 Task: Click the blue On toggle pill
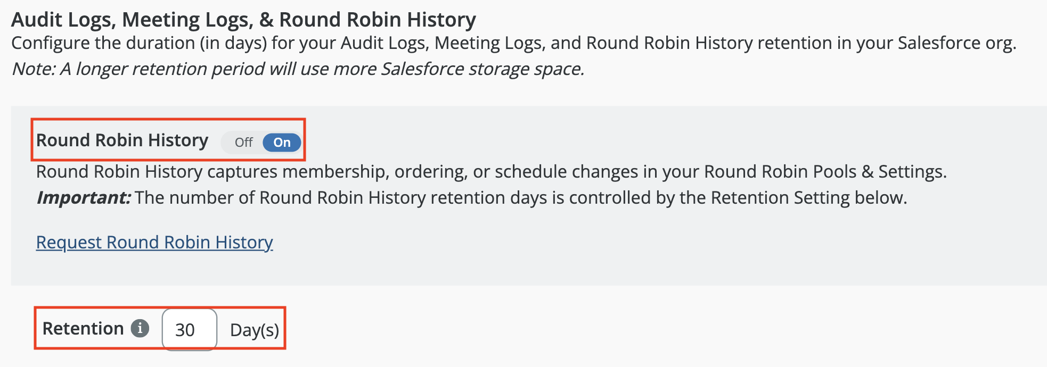pyautogui.click(x=282, y=143)
